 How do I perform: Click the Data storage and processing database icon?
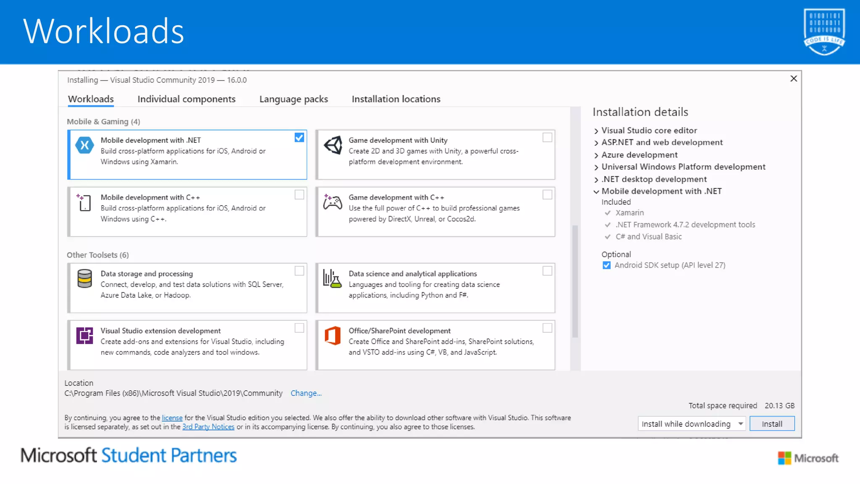click(84, 279)
